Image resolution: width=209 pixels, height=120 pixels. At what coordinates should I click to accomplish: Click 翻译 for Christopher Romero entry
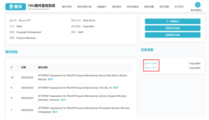[55, 112]
